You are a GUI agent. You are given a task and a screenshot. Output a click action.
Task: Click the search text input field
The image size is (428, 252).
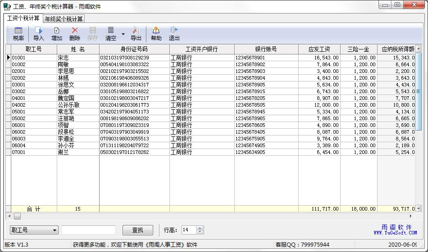[89, 230]
